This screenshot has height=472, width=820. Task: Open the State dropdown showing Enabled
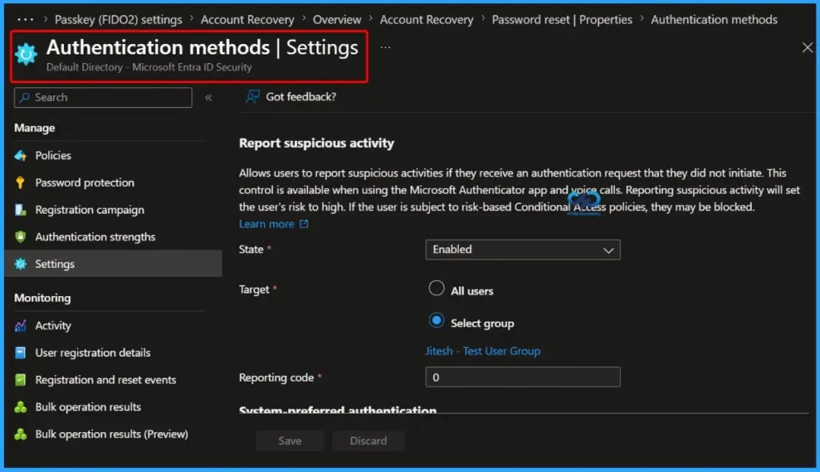click(x=523, y=250)
